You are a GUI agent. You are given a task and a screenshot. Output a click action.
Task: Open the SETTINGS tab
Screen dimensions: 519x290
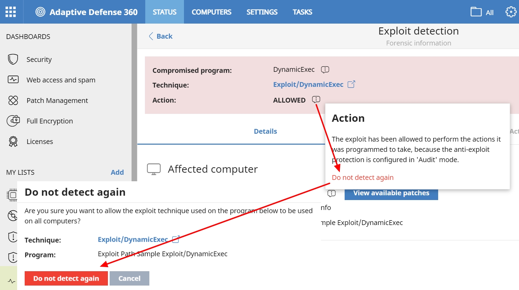click(x=262, y=12)
